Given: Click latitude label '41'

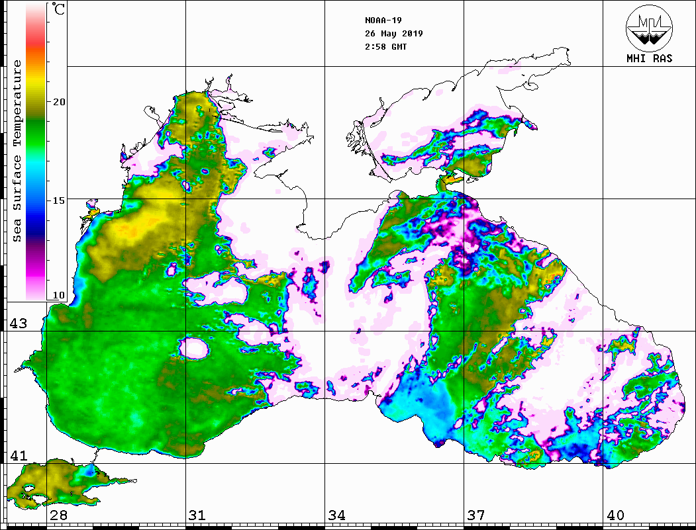Looking at the screenshot, I should coord(19,455).
